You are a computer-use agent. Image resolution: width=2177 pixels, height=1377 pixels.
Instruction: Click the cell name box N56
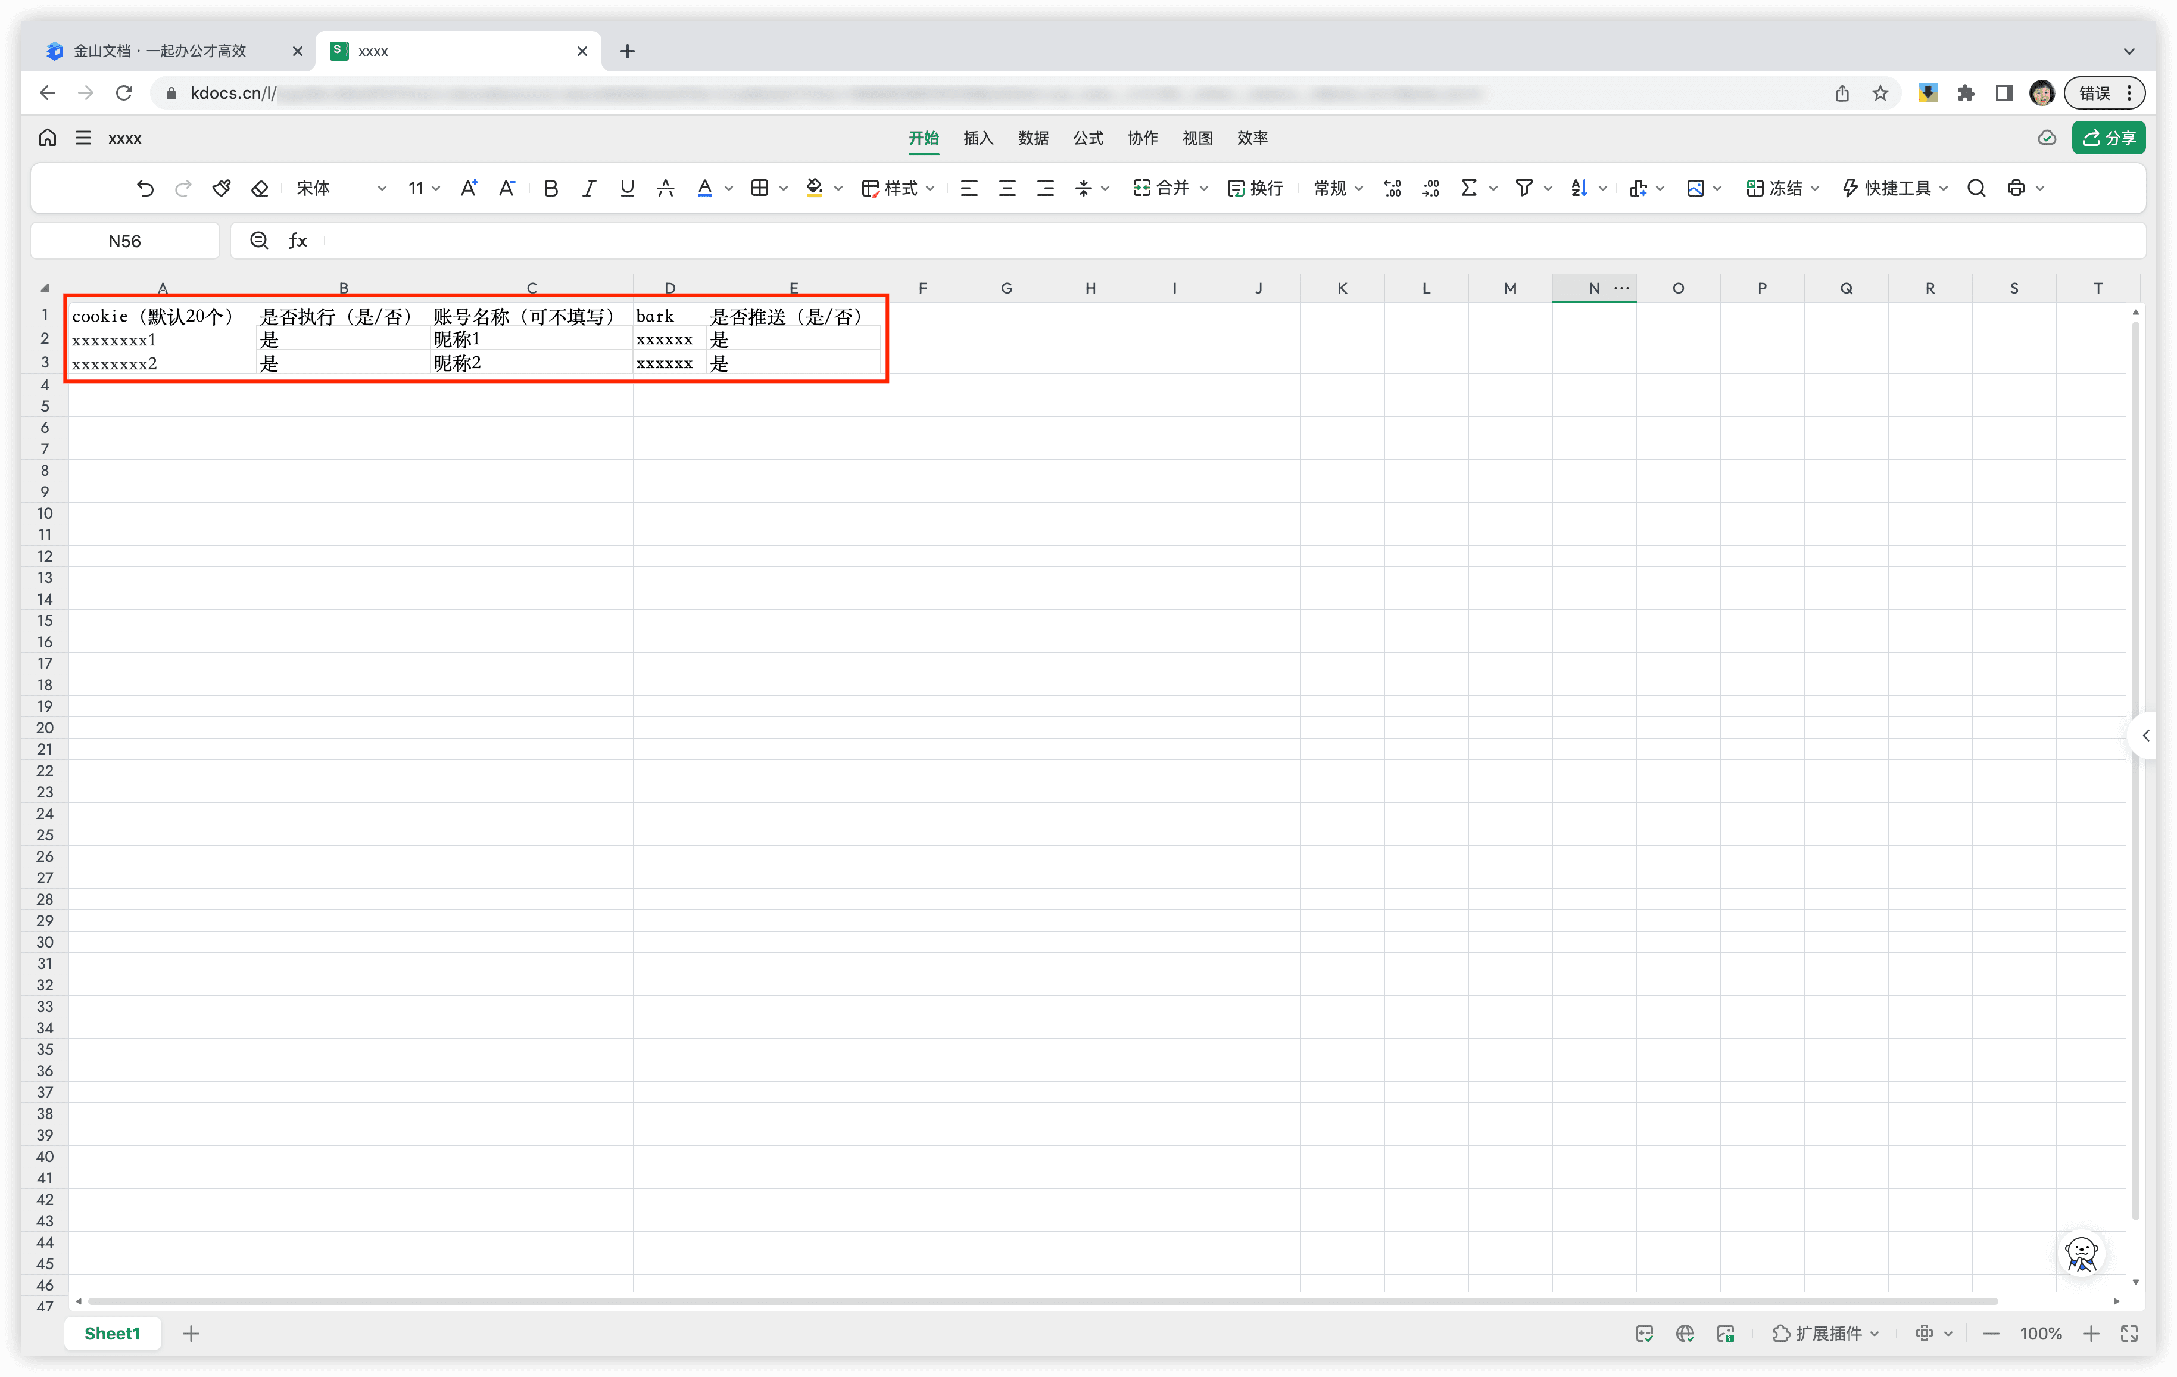pyautogui.click(x=125, y=241)
